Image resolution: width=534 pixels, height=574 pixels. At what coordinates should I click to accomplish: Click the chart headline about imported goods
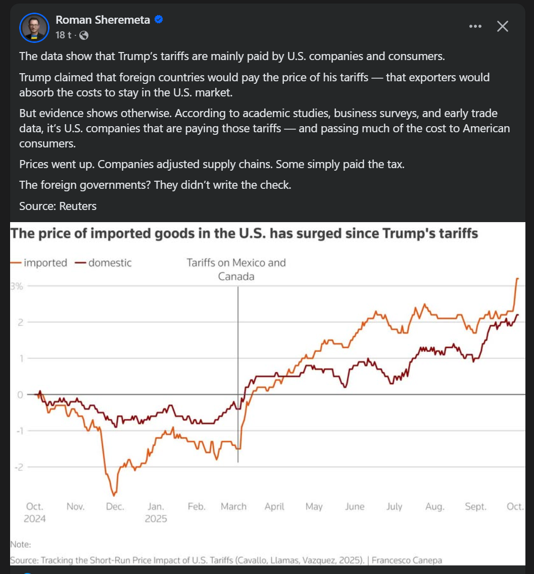pyautogui.click(x=244, y=234)
